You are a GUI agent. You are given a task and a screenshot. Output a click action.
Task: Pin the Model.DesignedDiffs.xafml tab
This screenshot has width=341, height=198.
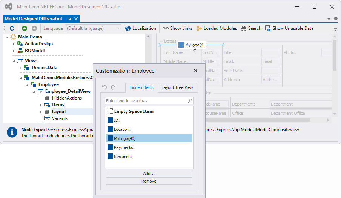pos(69,19)
